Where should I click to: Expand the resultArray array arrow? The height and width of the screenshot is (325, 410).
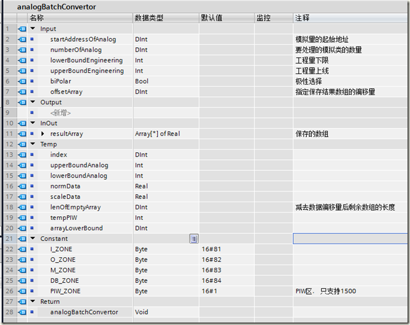[43, 134]
